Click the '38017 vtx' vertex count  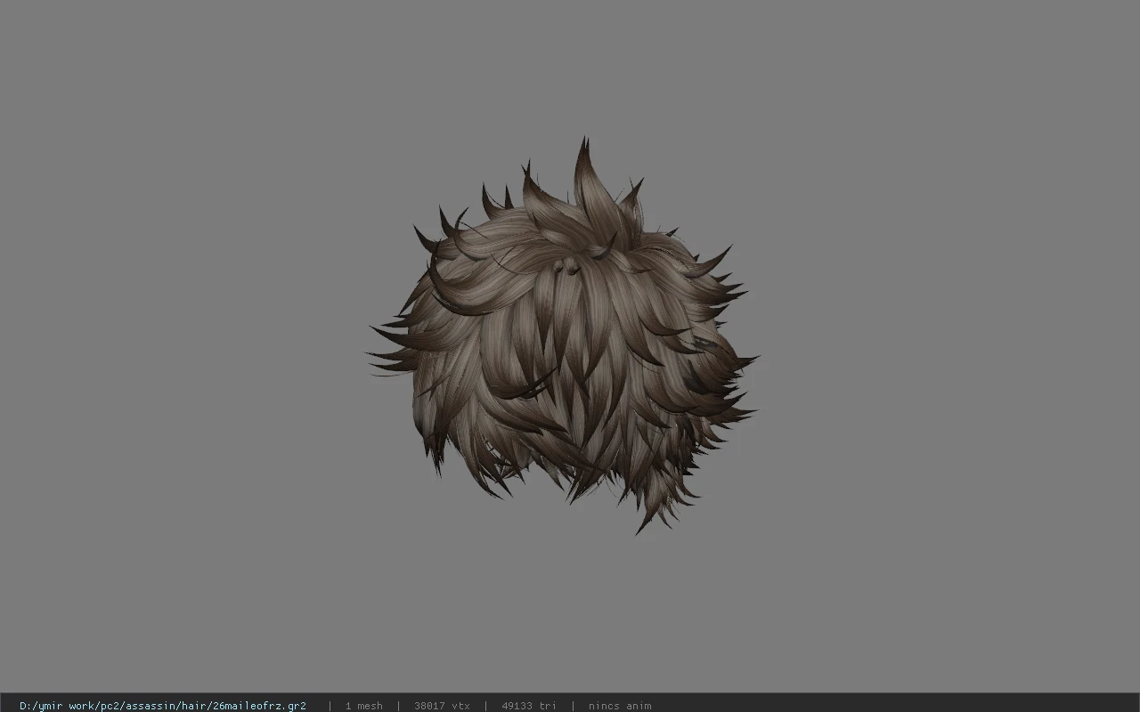[x=442, y=706]
